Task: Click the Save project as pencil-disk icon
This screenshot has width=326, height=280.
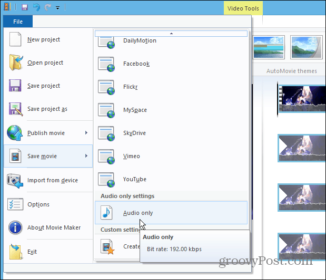Action: (x=16, y=109)
